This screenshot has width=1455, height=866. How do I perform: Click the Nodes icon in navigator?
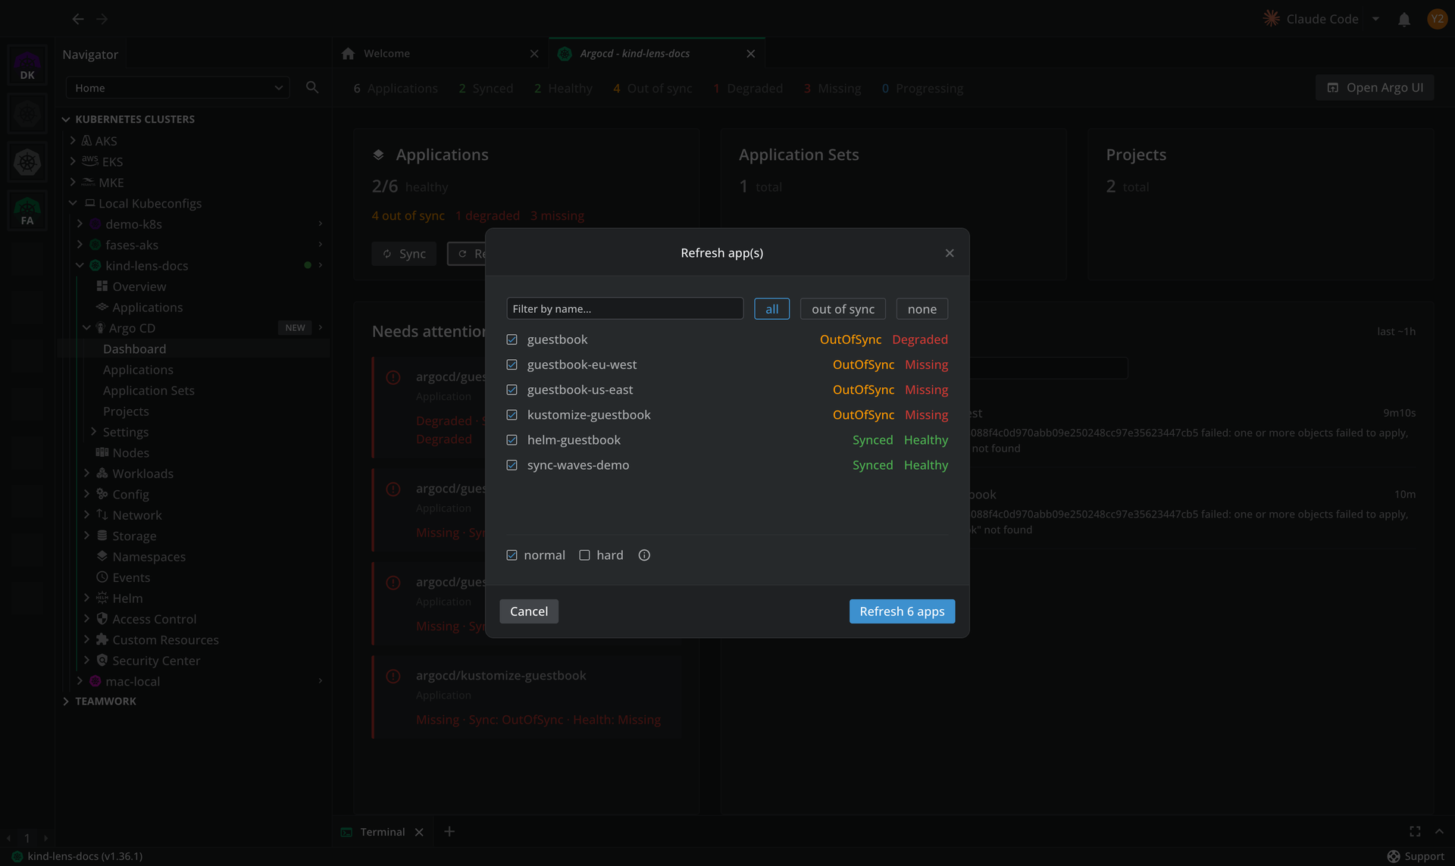[x=102, y=452]
